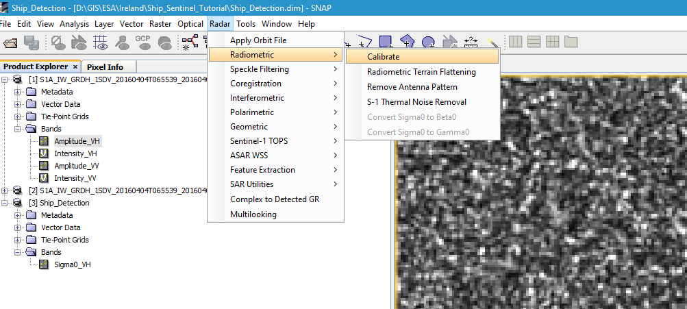Select the Draw Ellipse tool

[x=428, y=42]
